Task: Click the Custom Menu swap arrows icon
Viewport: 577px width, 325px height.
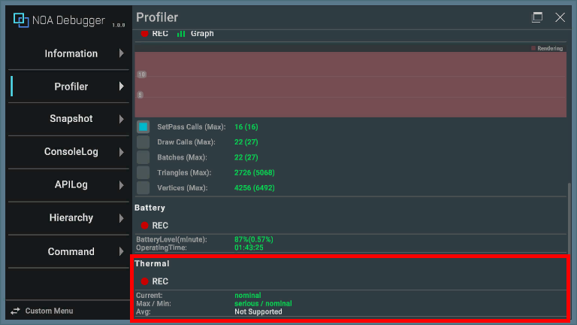Action: (x=15, y=311)
